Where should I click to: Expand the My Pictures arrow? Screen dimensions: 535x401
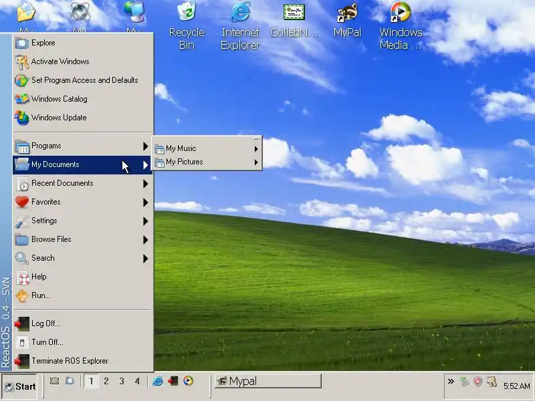coord(256,162)
